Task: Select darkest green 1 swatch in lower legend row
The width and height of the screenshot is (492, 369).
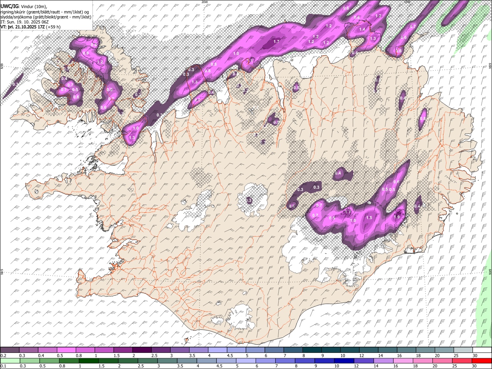Action: (88, 361)
